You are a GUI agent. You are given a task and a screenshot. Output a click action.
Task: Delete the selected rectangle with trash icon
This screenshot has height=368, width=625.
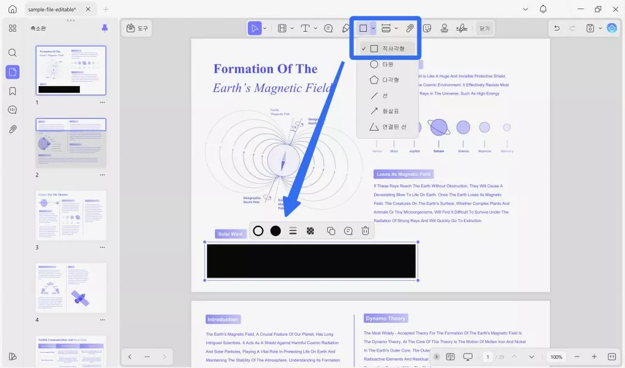(365, 231)
